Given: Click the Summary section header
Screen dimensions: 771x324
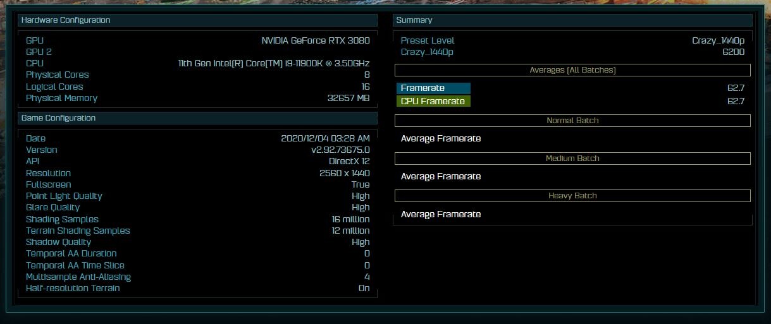Looking at the screenshot, I should [414, 20].
